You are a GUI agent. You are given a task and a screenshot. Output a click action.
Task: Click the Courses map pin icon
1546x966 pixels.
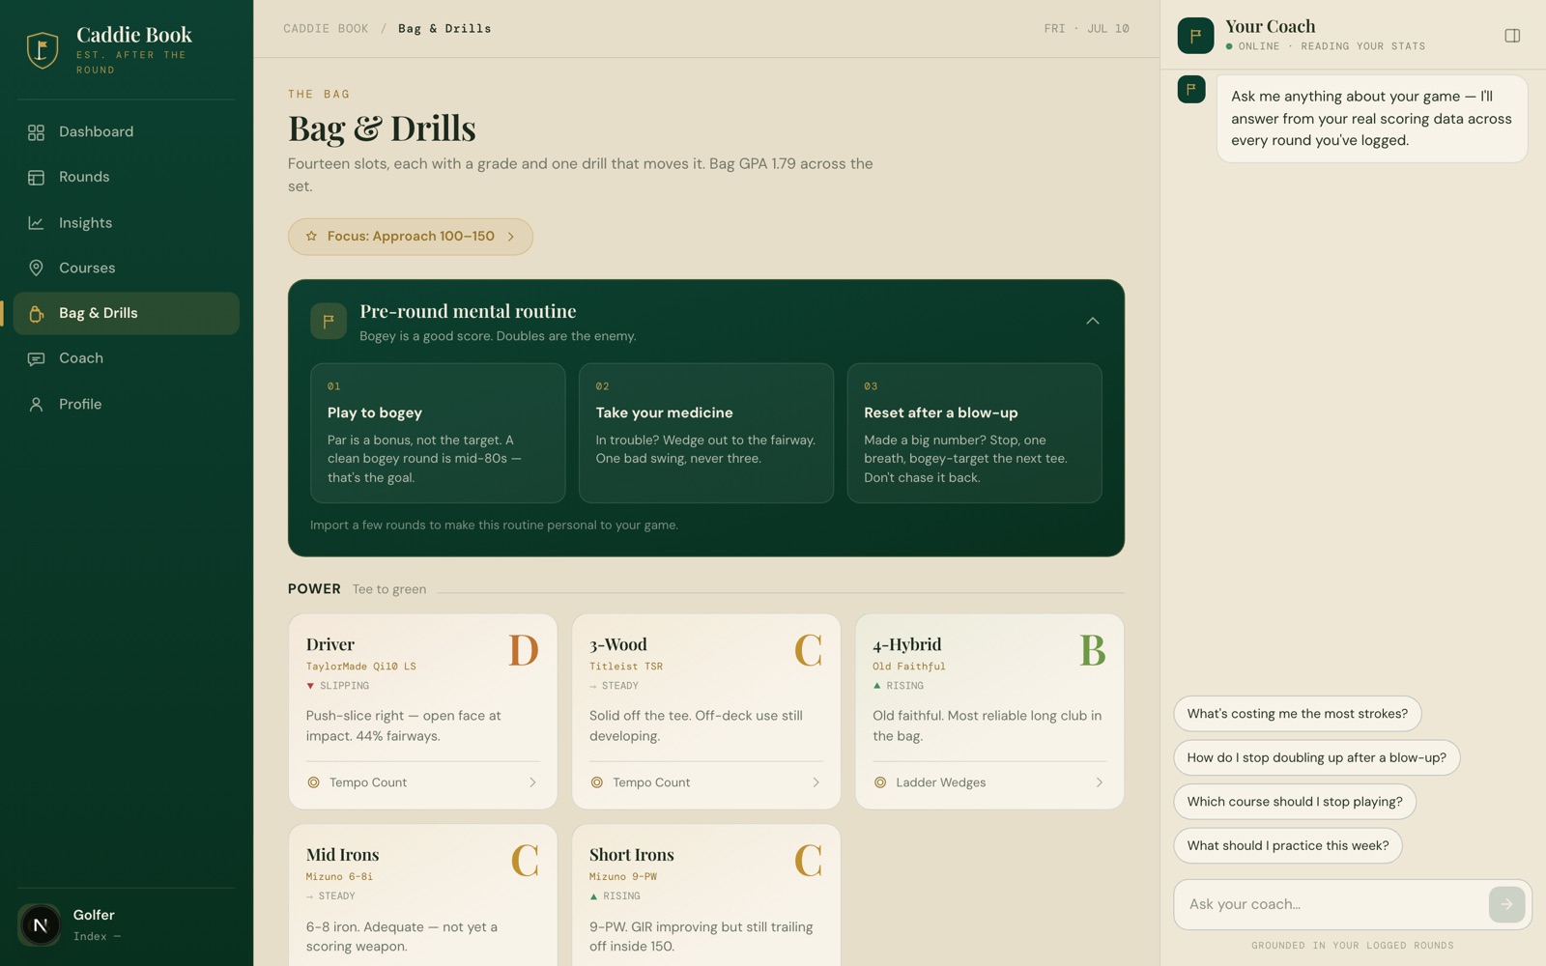click(x=36, y=268)
